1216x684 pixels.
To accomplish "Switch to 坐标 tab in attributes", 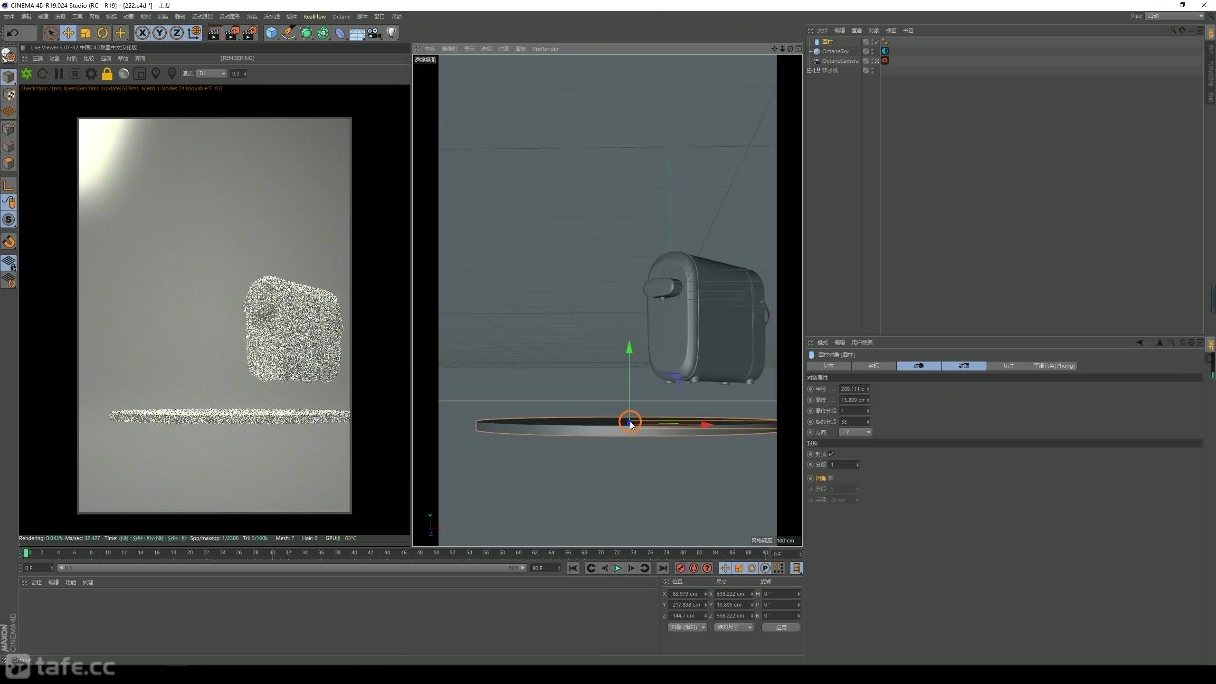I will (874, 366).
